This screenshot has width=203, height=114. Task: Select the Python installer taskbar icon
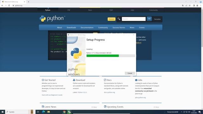tap(69, 112)
